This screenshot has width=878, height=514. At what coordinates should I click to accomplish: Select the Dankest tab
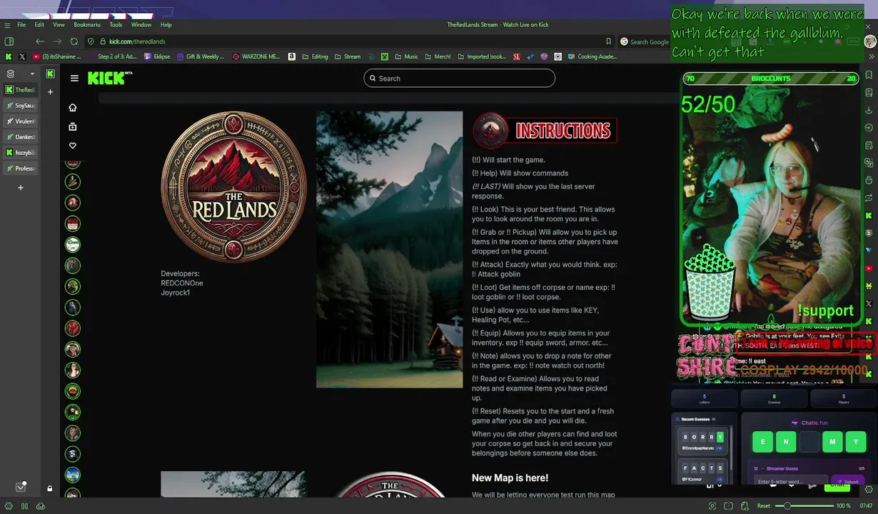click(x=20, y=137)
